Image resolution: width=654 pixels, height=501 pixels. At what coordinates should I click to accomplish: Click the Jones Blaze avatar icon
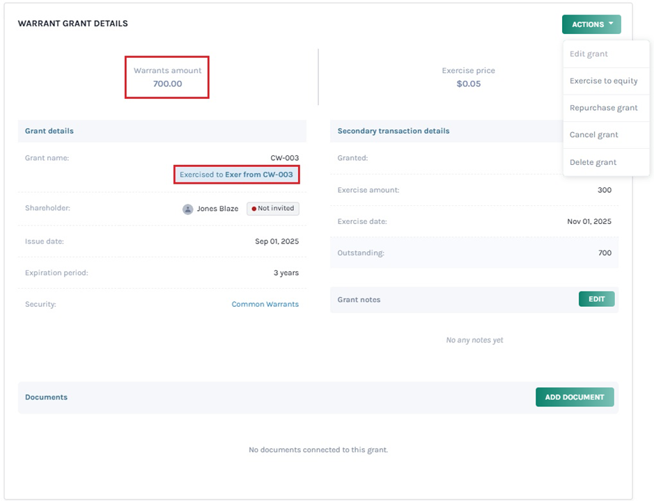point(187,208)
